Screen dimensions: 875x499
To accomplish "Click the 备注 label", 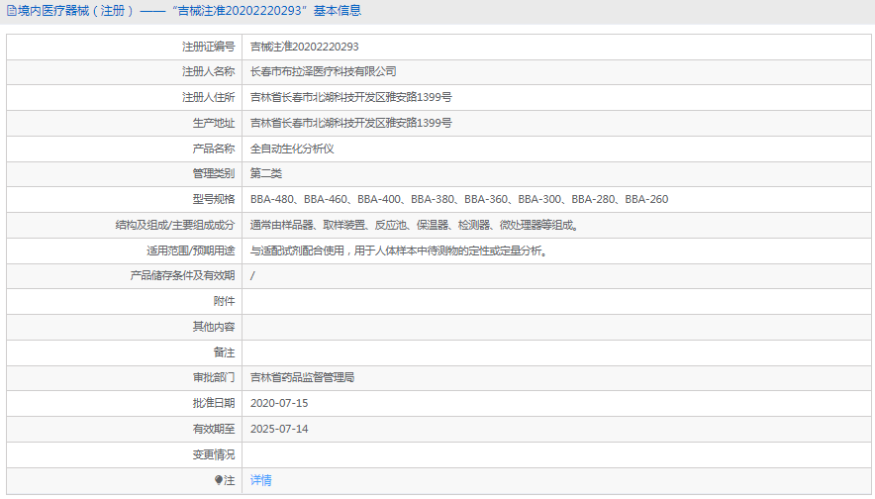I will (x=224, y=352).
